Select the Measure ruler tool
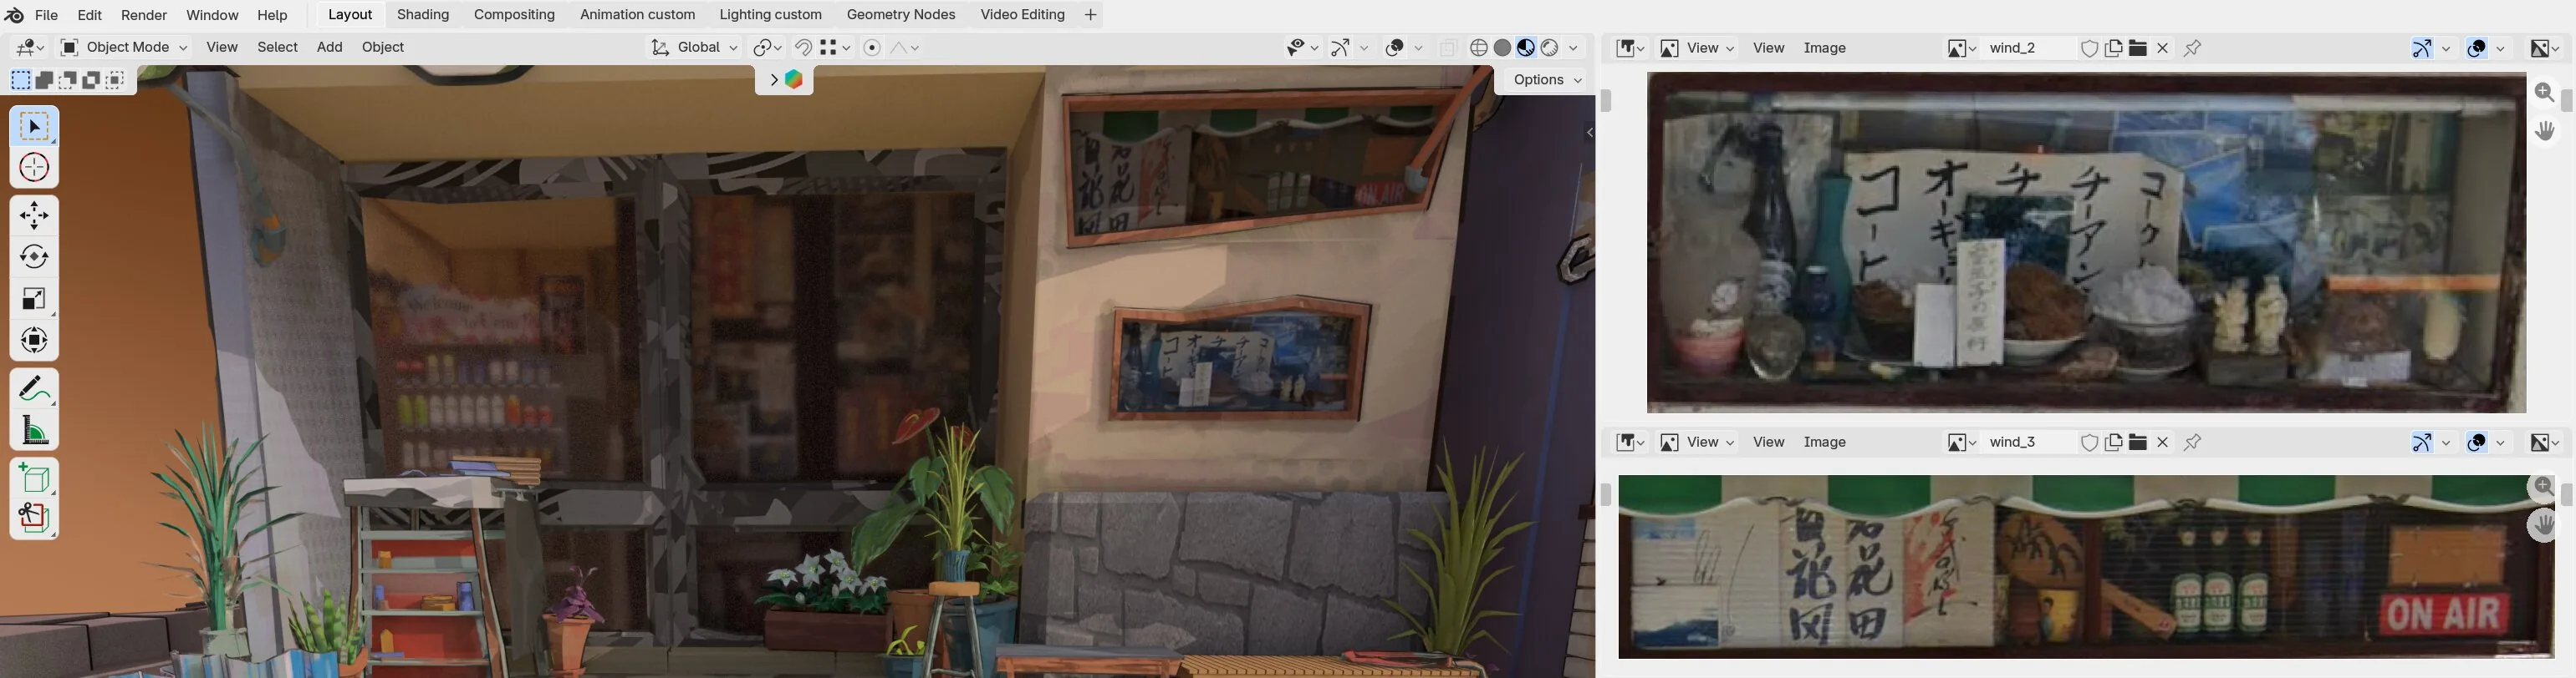Viewport: 2576px width, 678px height. tap(34, 430)
